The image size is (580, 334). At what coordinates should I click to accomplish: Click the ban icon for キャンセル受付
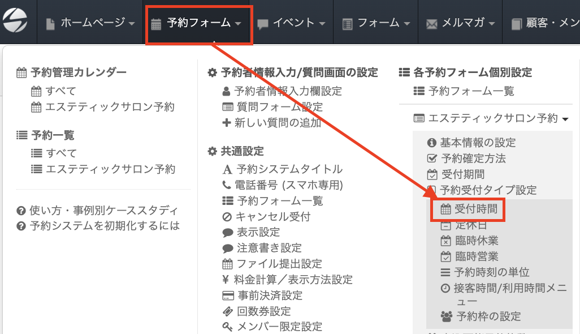(227, 216)
